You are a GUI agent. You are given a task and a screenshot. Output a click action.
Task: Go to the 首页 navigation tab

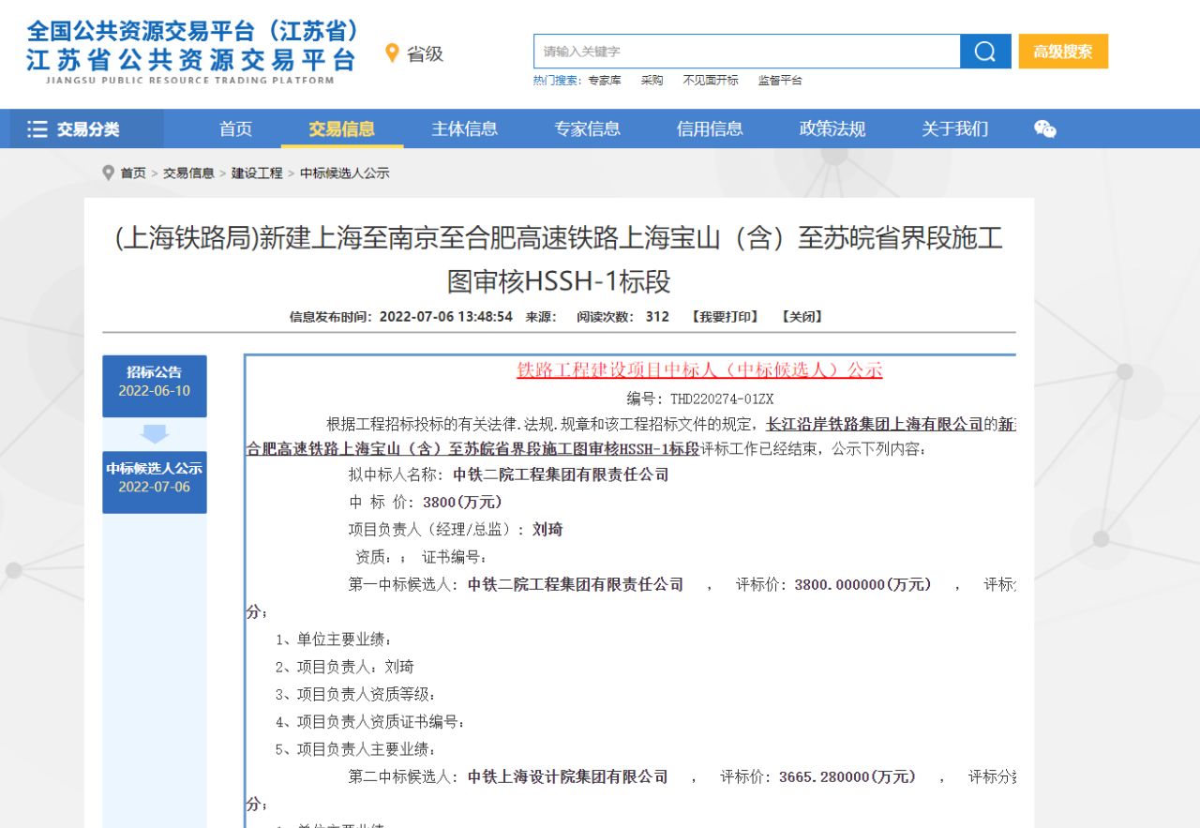coord(235,129)
